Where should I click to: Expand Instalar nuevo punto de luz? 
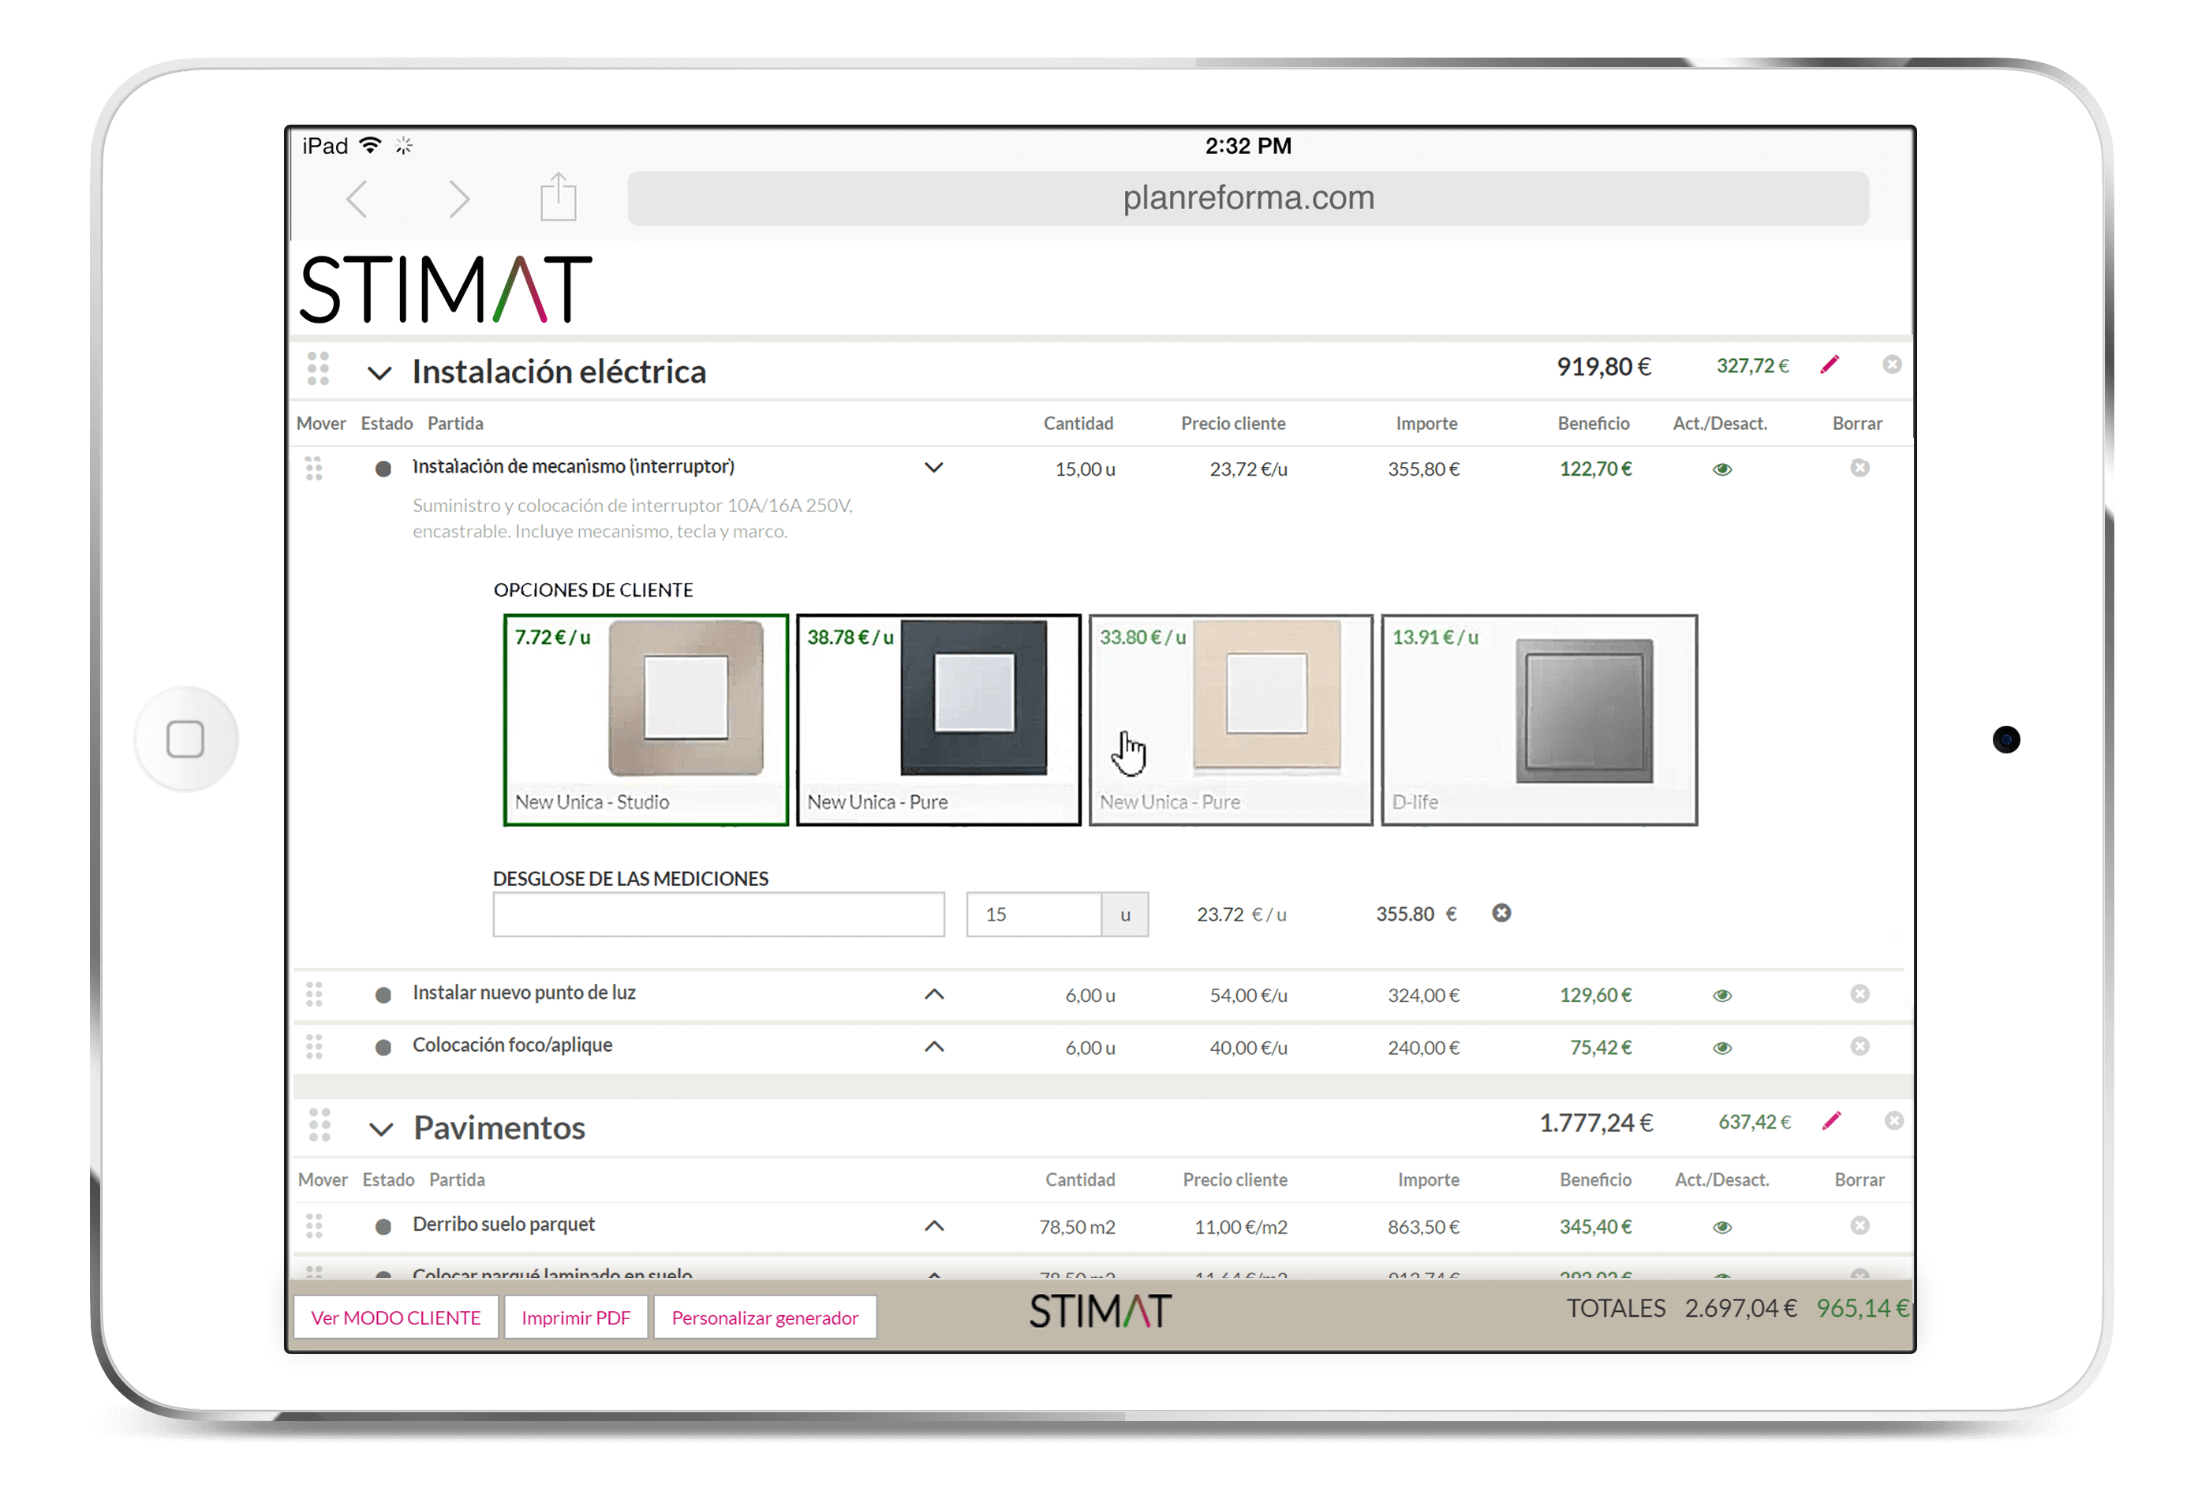pos(934,994)
